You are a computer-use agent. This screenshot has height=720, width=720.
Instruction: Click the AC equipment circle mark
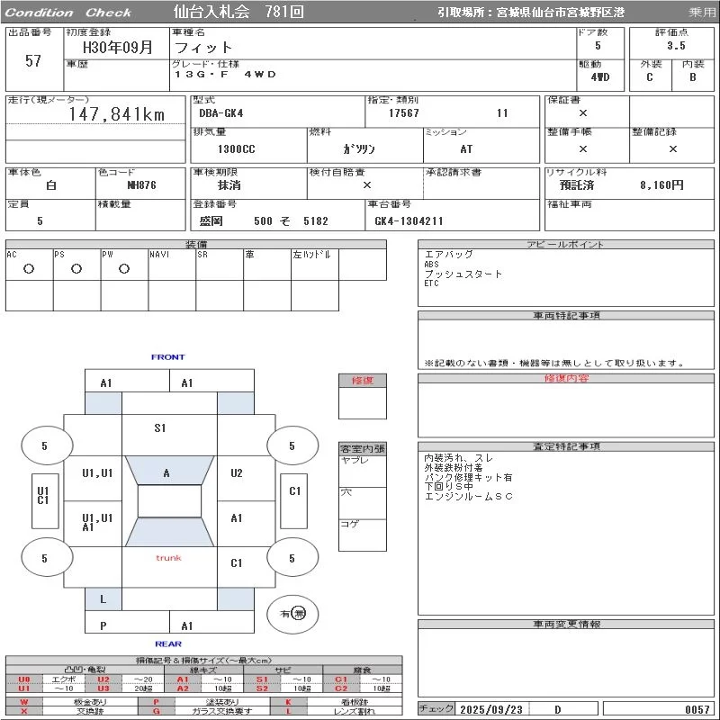(29, 268)
